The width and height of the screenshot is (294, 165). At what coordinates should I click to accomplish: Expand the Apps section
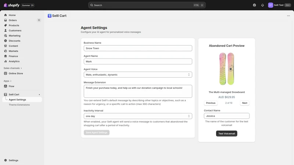point(7,81)
